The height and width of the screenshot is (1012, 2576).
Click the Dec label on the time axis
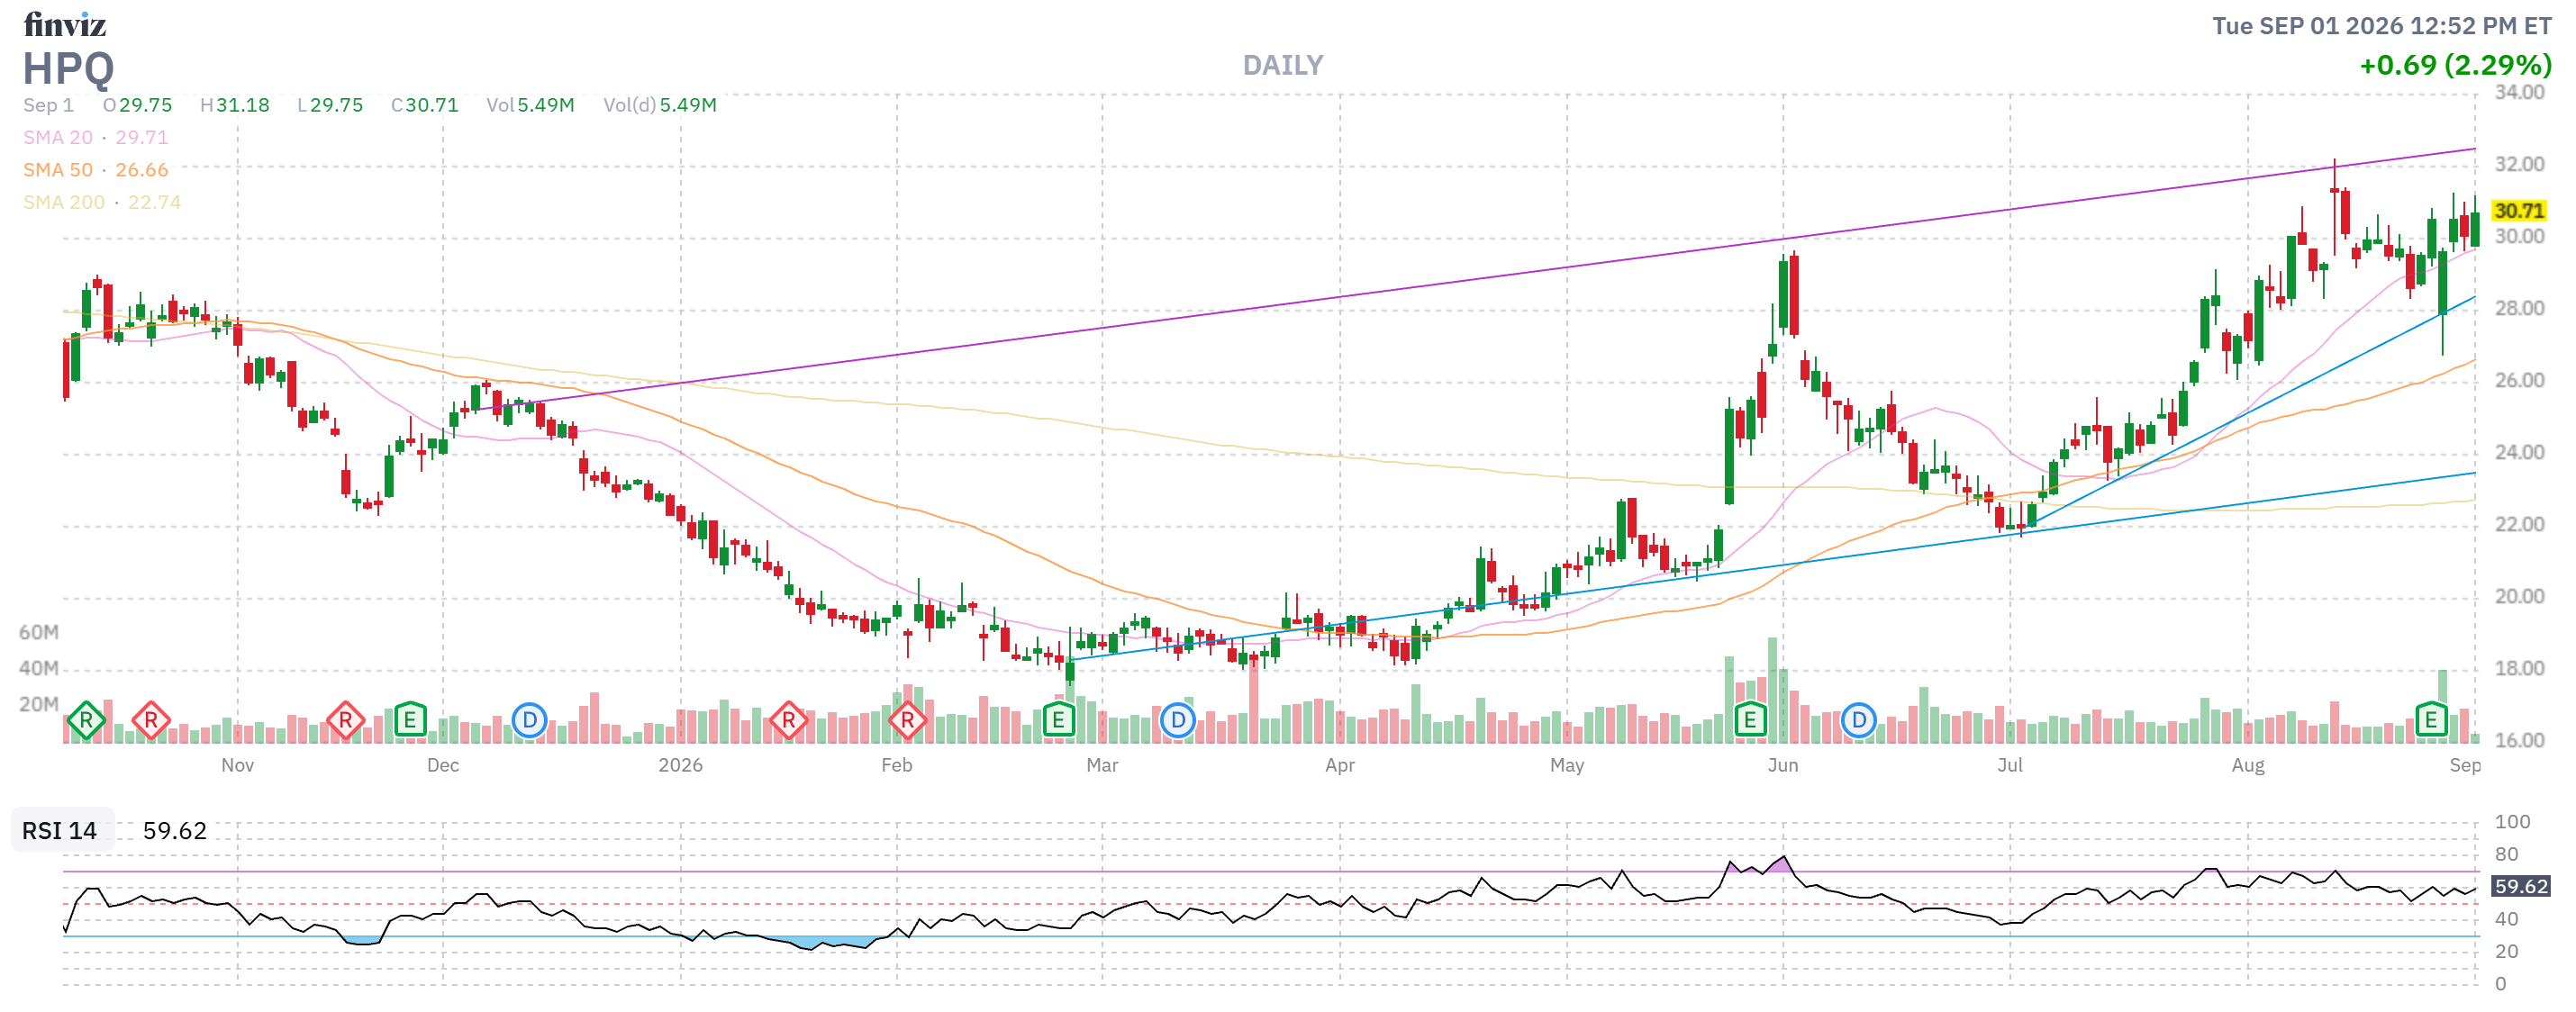443,766
